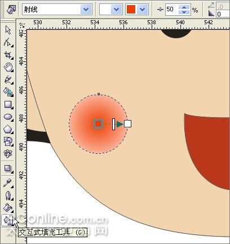230x244 pixels.
Task: Open the fill type dropdown showing 射线
Action: (x=57, y=9)
